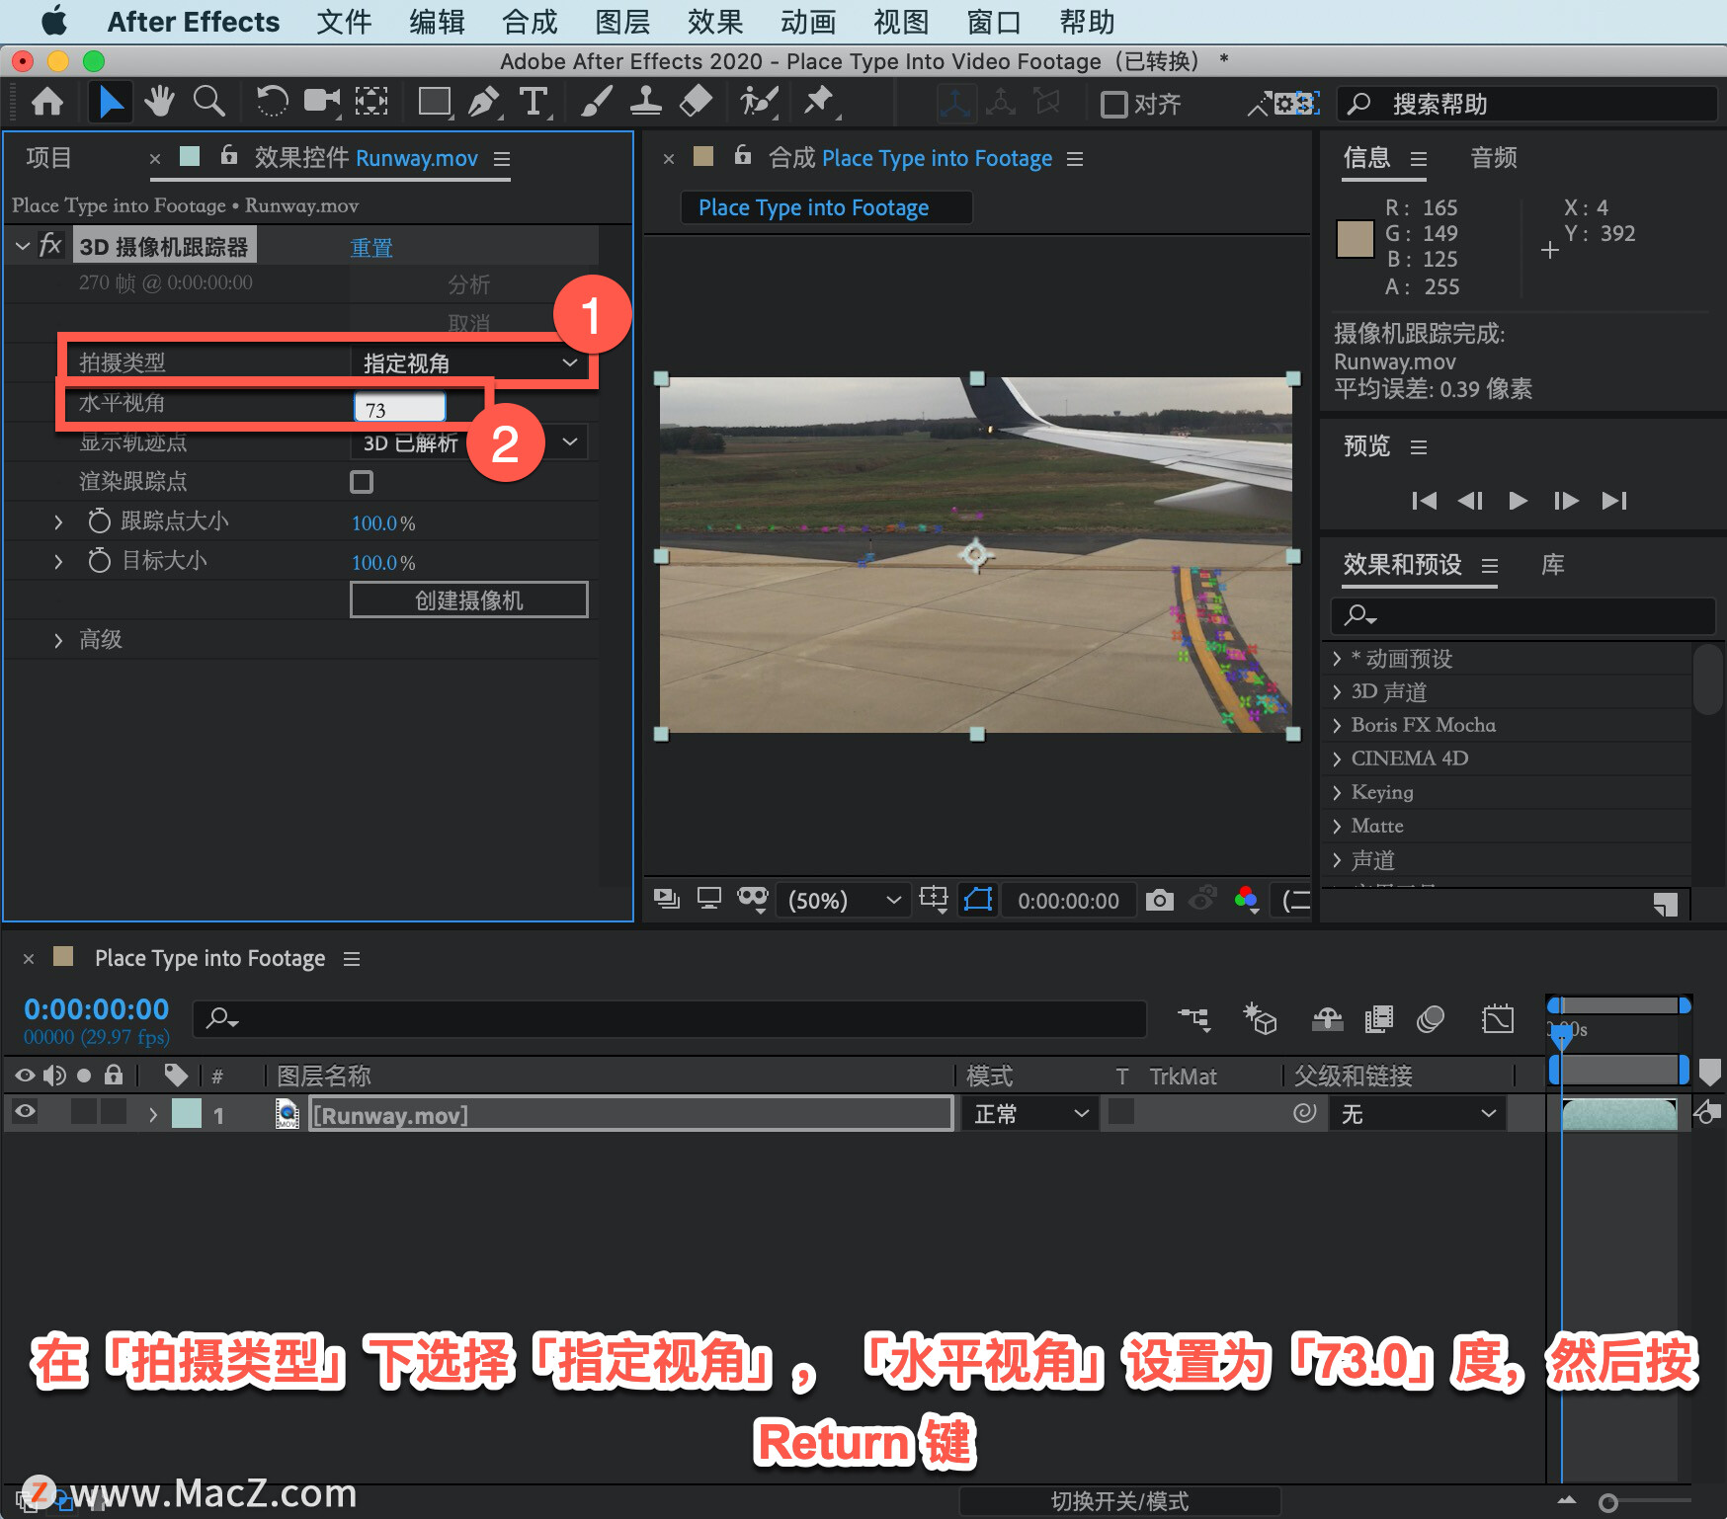The height and width of the screenshot is (1519, 1727).
Task: Select the Eraser tool
Action: 697,102
